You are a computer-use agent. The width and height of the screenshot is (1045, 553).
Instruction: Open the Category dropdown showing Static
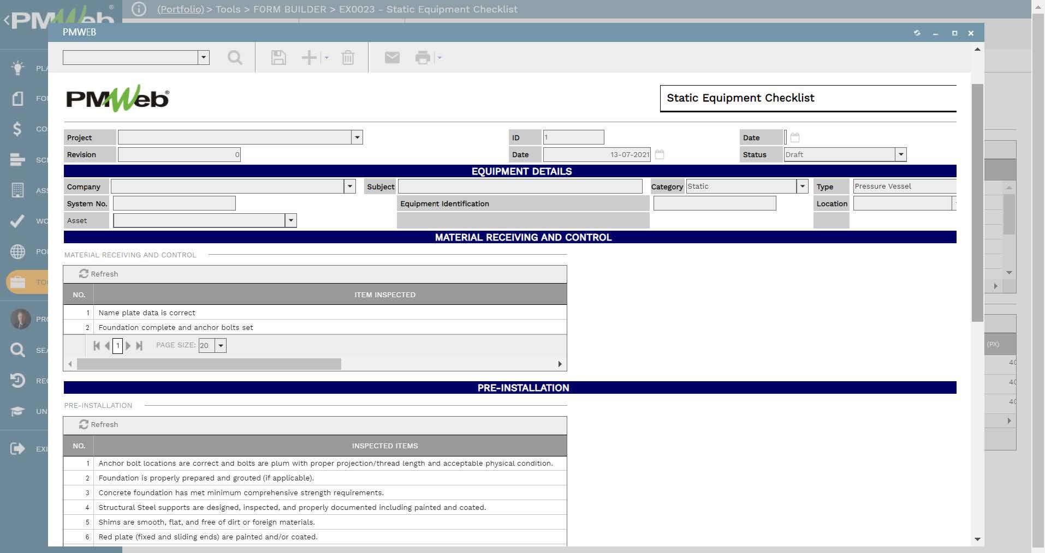point(802,187)
